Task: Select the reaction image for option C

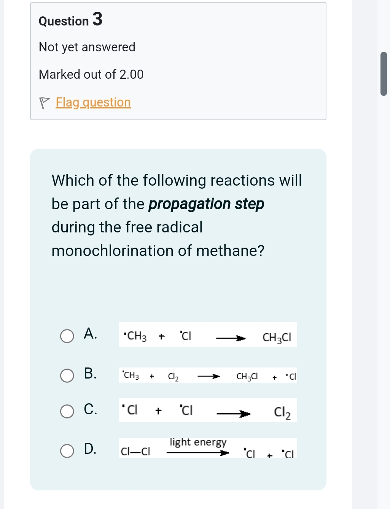Action: [x=207, y=411]
